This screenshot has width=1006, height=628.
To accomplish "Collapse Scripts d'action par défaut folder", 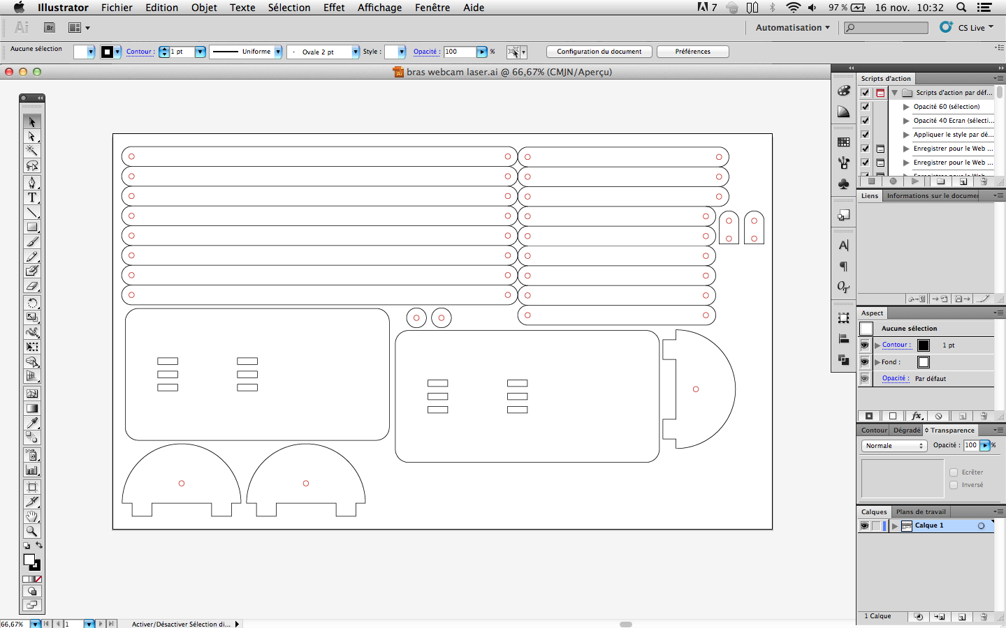I will [x=895, y=93].
